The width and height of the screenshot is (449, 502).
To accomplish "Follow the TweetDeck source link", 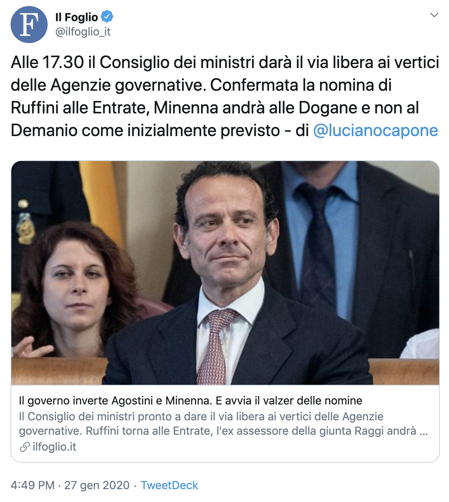I will pyautogui.click(x=169, y=485).
